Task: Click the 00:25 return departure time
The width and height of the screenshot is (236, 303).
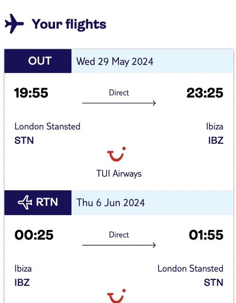Action: point(34,235)
